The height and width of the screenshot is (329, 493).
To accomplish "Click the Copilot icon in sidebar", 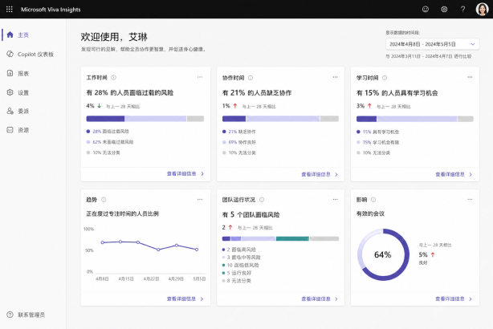I will click(x=10, y=54).
